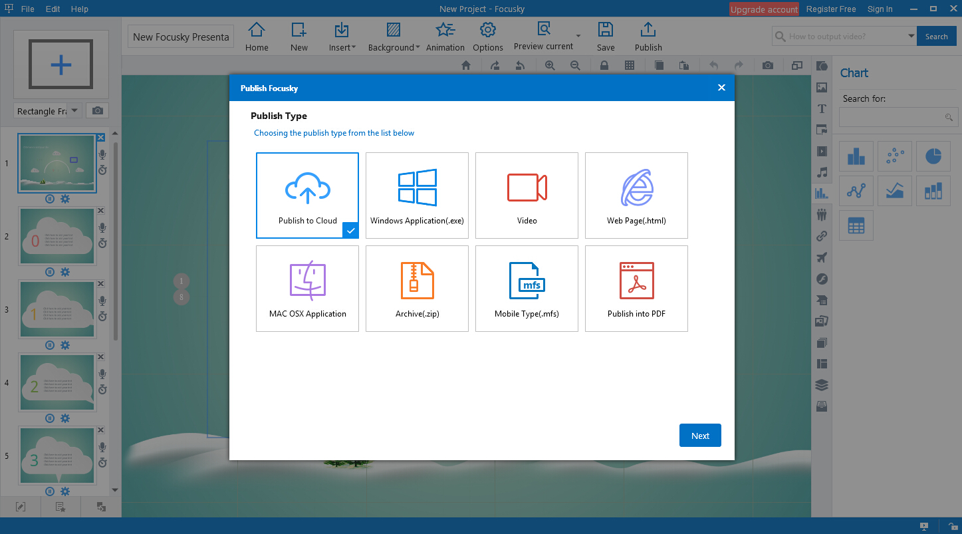Open the Help menu
This screenshot has width=962, height=534.
(x=79, y=9)
